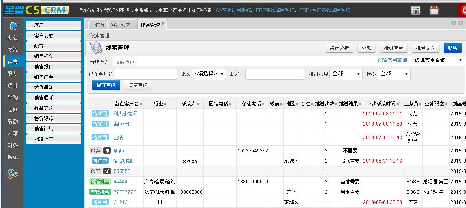This screenshot has height=208, width=466.
Task: Select 普通查询 tab
Action: 100,62
